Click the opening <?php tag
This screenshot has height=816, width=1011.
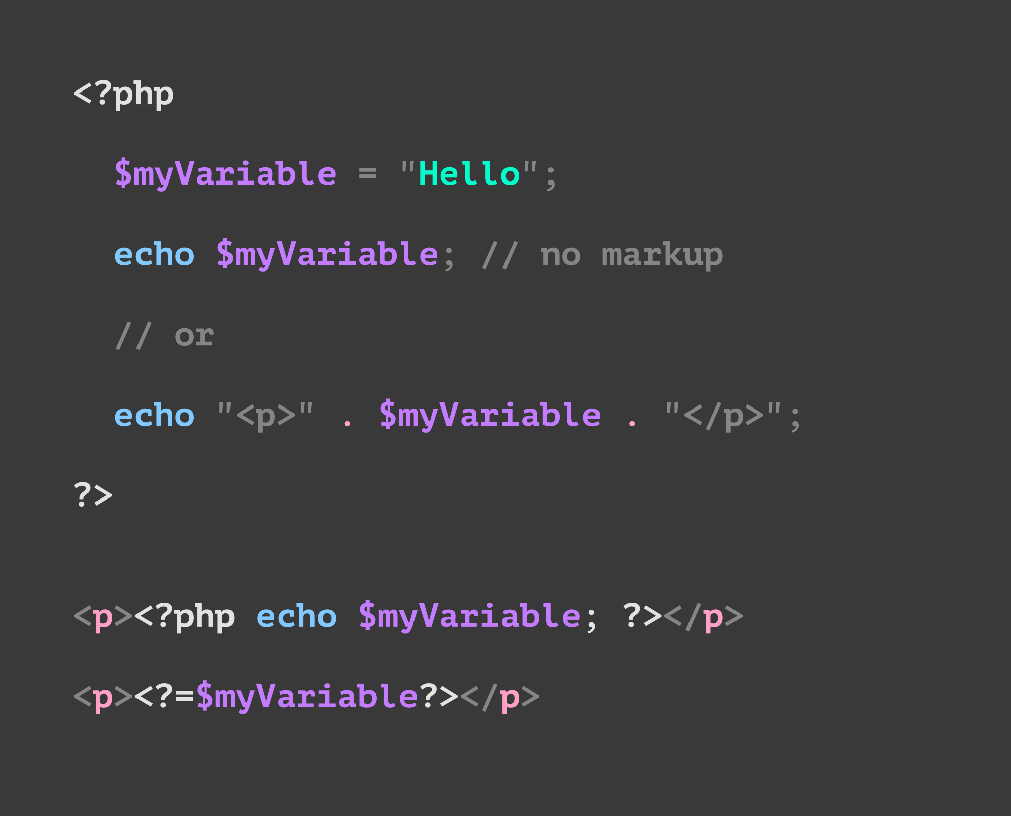pyautogui.click(x=124, y=94)
